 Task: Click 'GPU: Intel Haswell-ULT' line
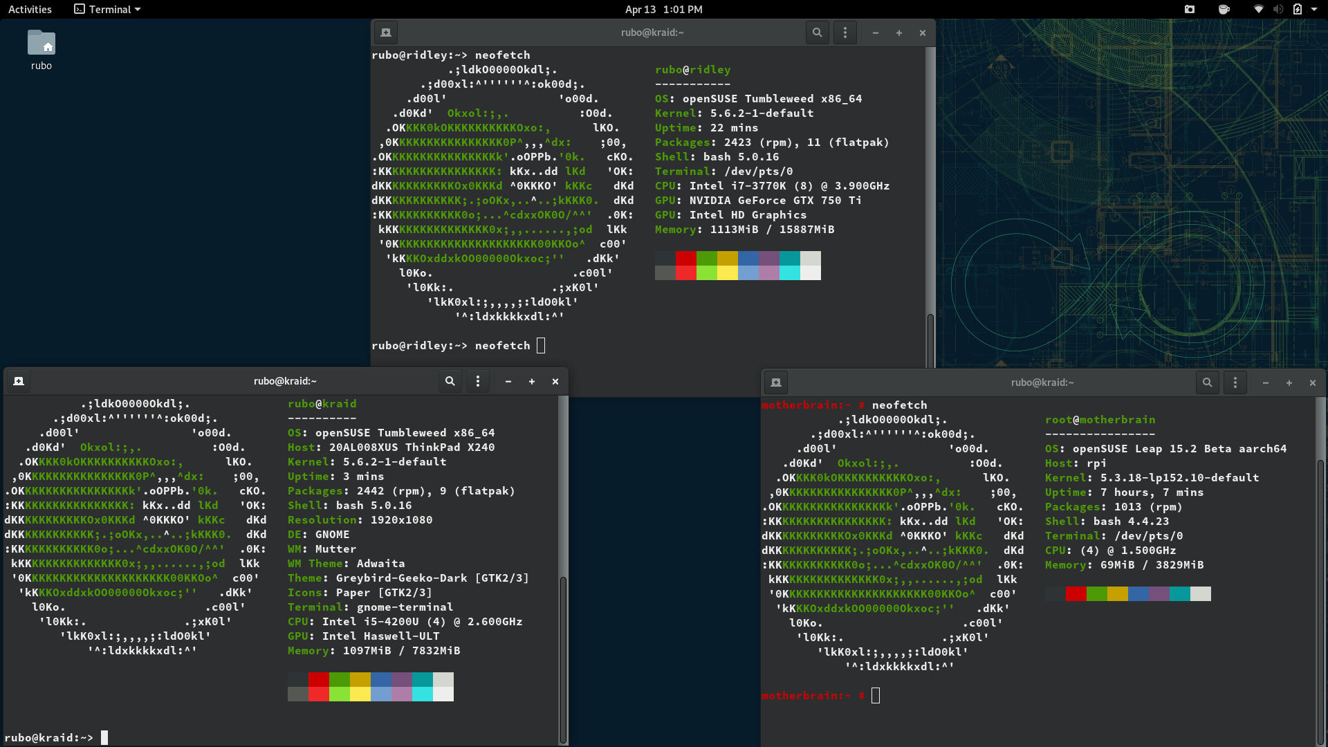(363, 636)
